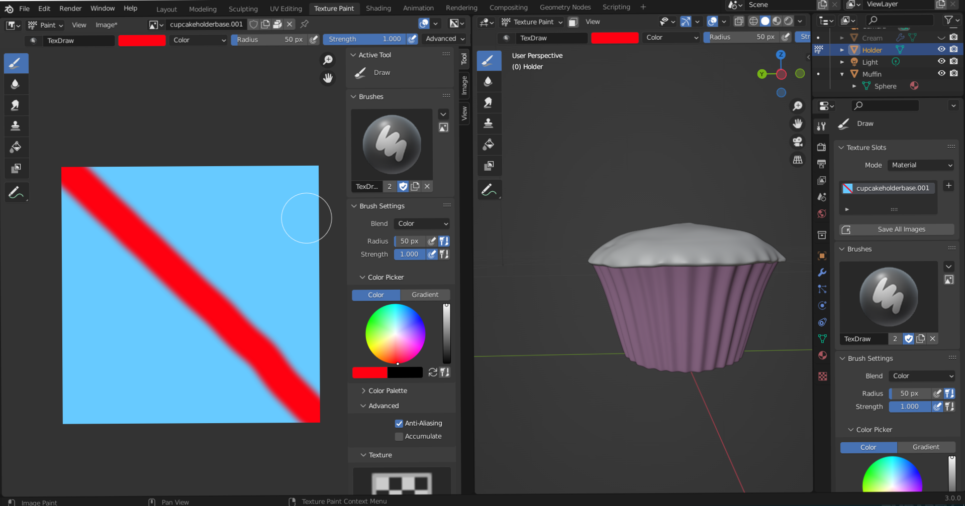
Task: Click the TexDraw brush preview thumbnail in sidebar
Action: click(x=392, y=145)
